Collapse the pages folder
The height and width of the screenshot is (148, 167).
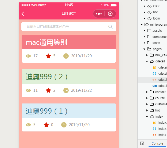tap(144, 49)
